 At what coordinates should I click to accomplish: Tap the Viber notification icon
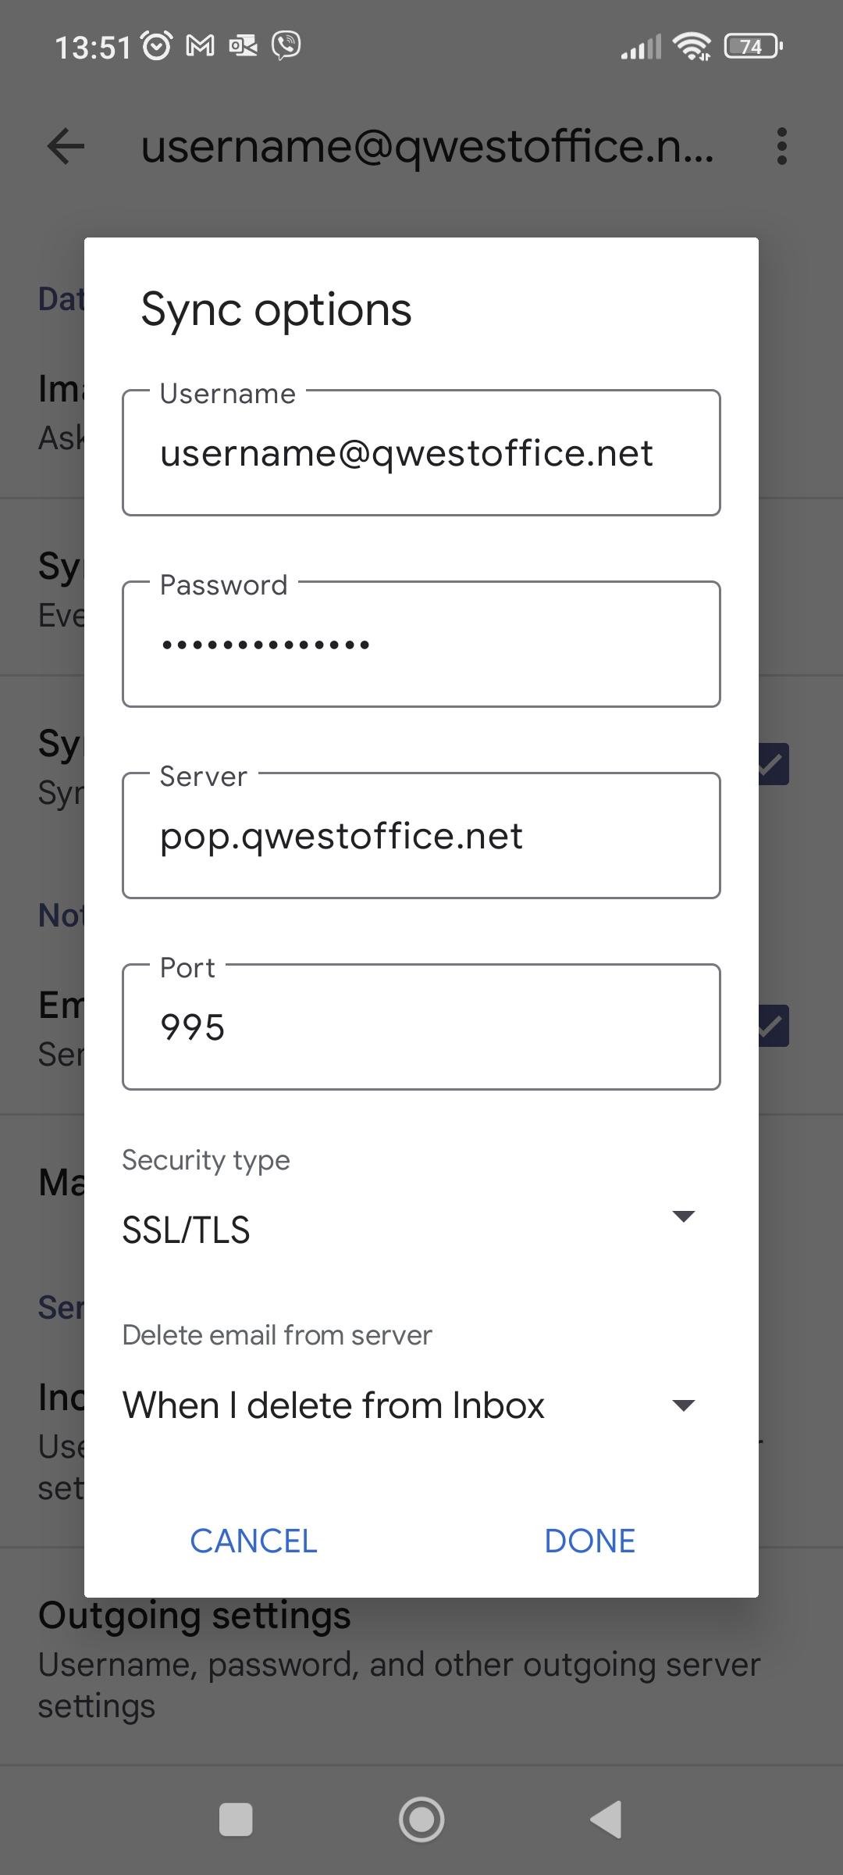(x=286, y=45)
